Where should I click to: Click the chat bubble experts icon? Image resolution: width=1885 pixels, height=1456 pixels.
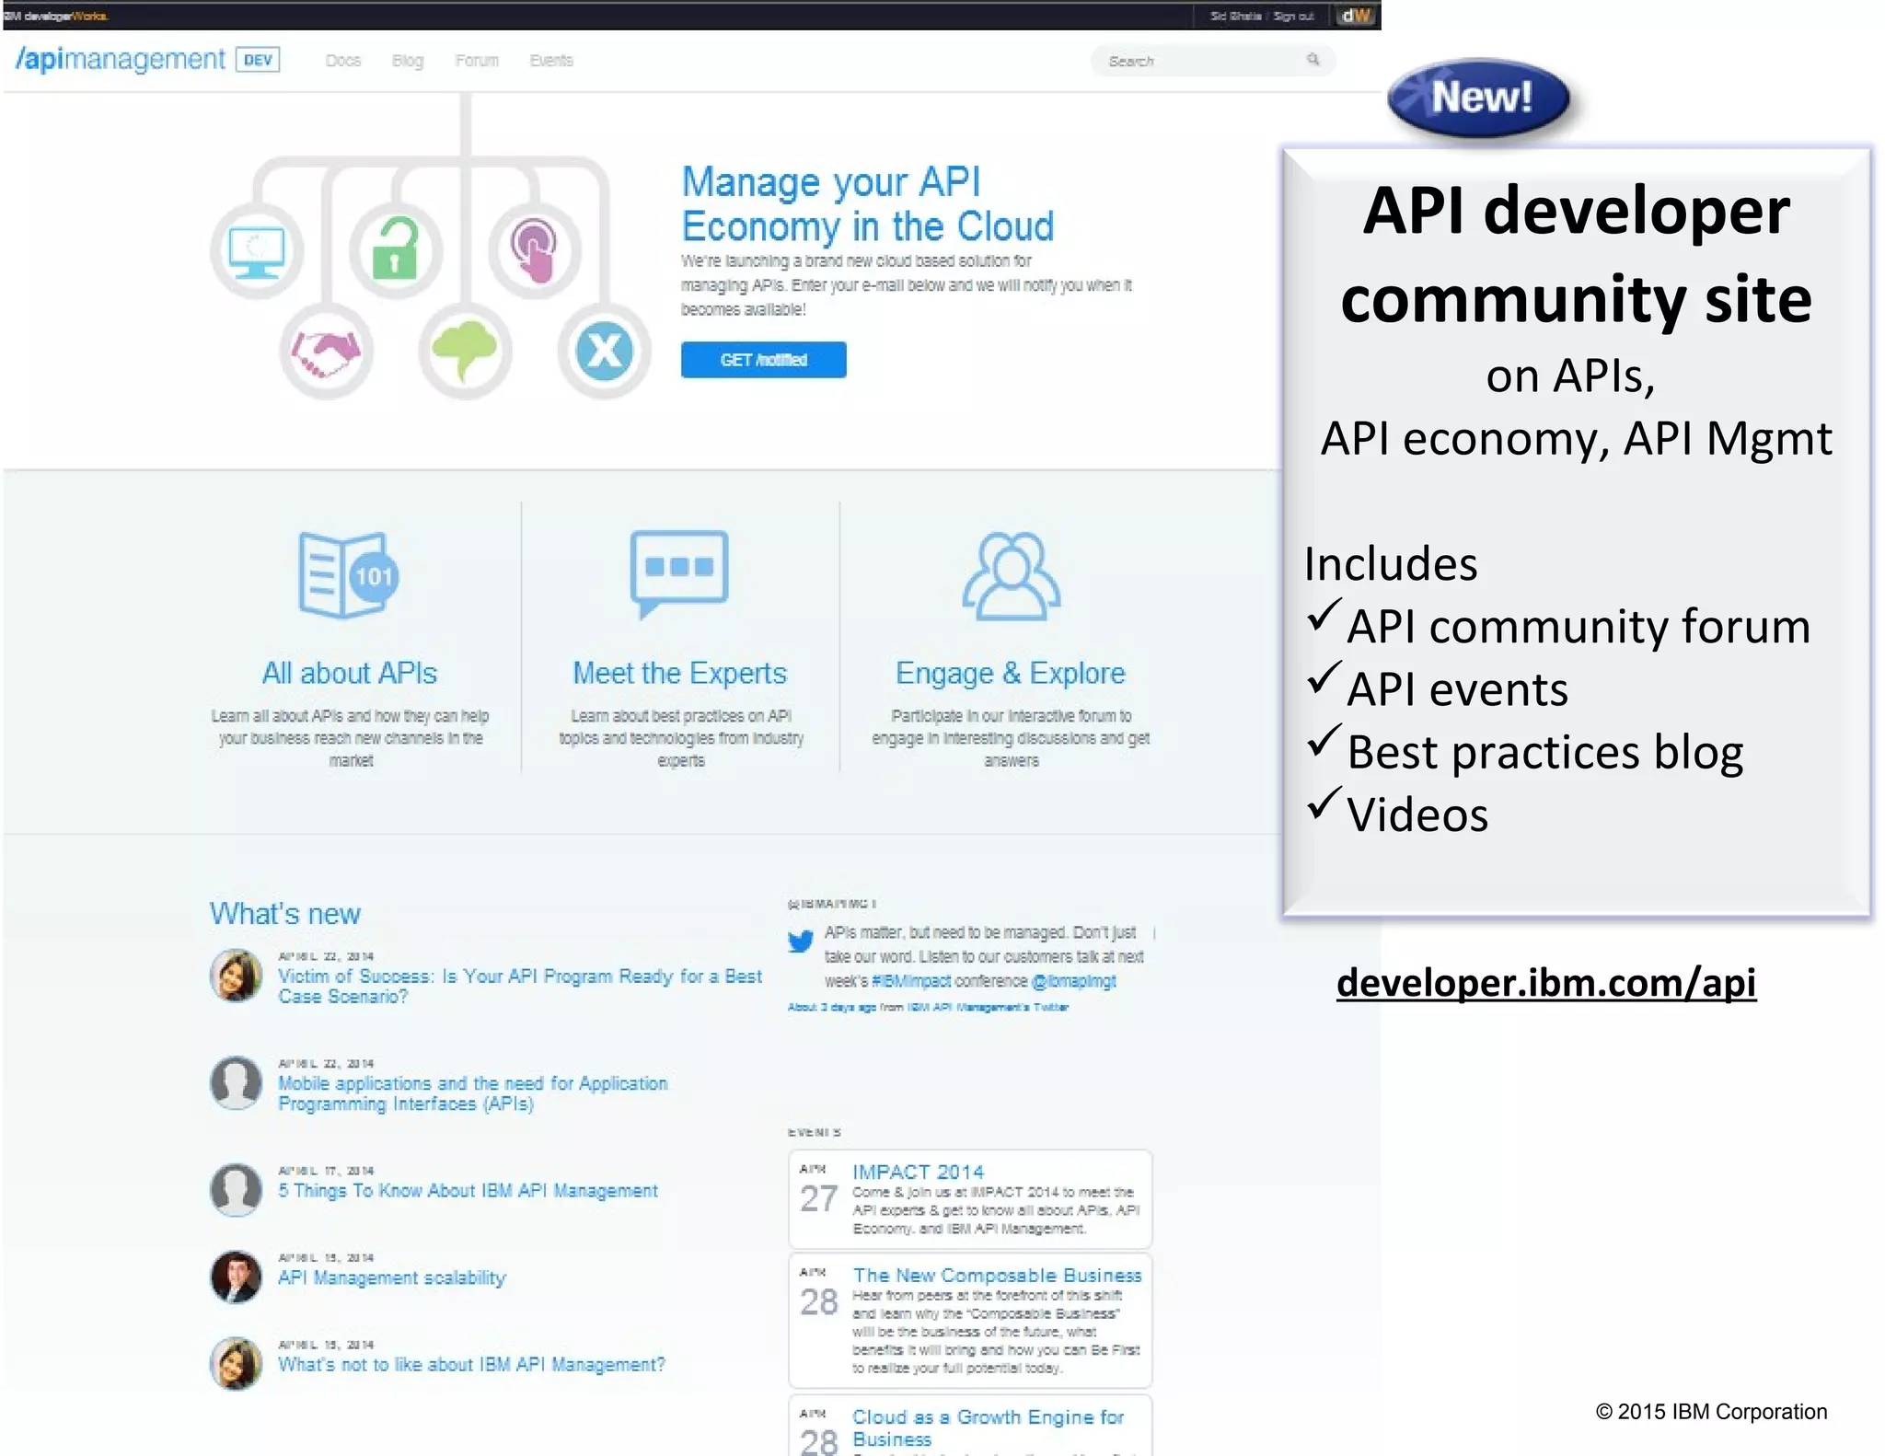(x=679, y=573)
